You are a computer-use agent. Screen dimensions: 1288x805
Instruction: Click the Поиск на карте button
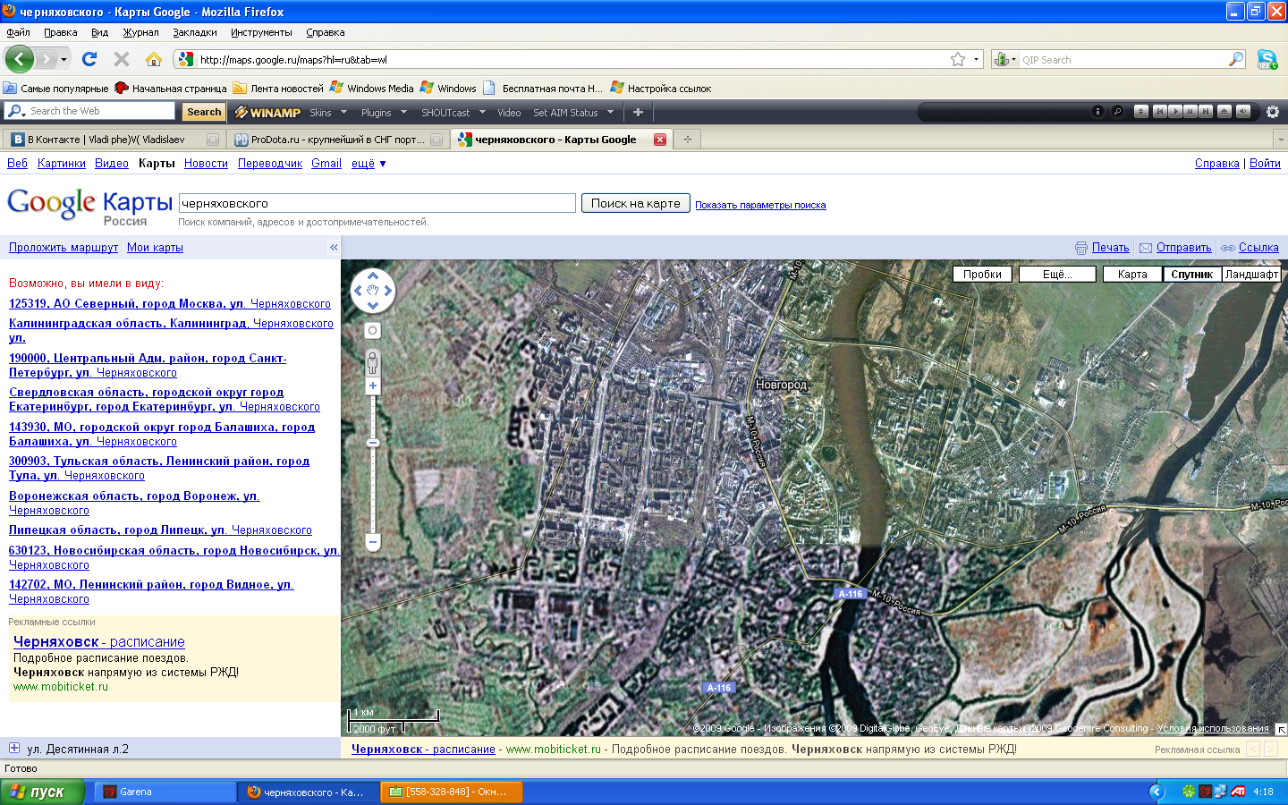coord(635,203)
